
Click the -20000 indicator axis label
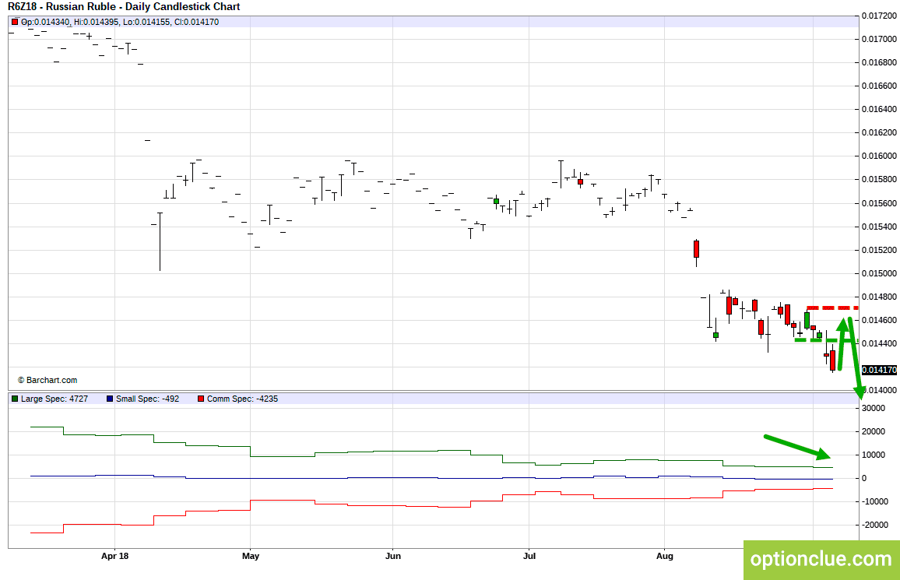point(874,525)
